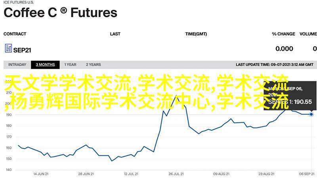Click the LAST column header
The image size is (317, 179).
(115, 34)
